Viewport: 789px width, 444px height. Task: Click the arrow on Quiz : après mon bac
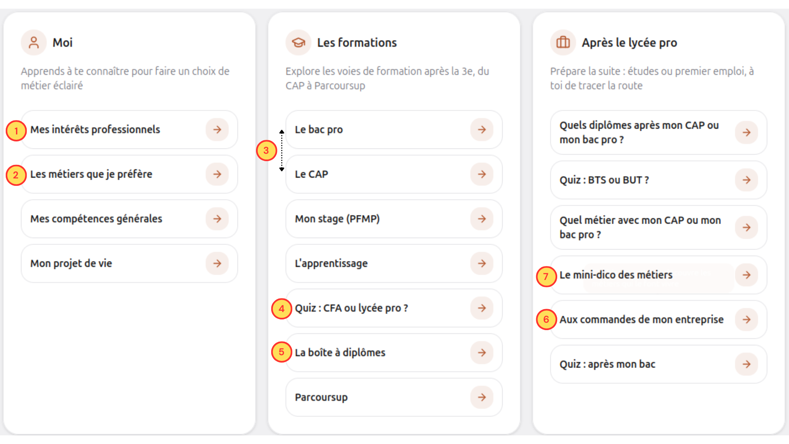point(746,364)
